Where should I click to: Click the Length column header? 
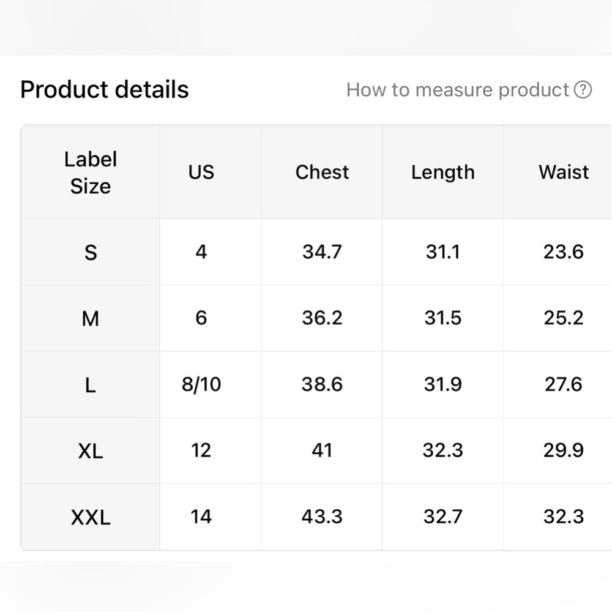pos(442,172)
